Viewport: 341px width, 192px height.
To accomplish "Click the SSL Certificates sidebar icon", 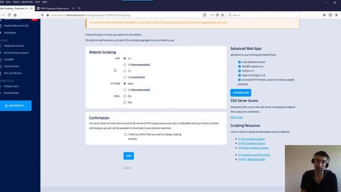I will (1, 73).
